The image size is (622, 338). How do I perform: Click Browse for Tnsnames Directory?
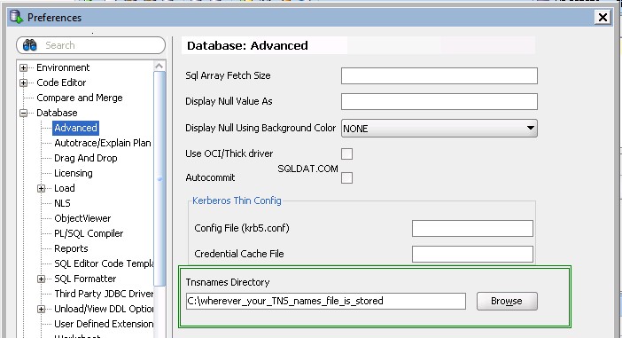point(507,301)
